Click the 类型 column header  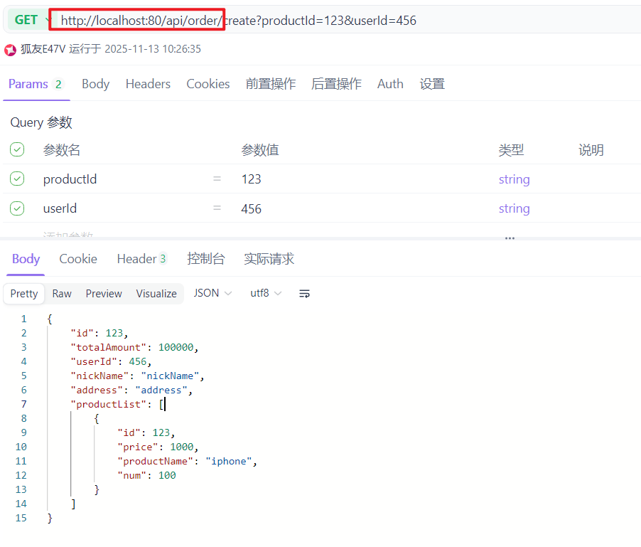coord(511,150)
